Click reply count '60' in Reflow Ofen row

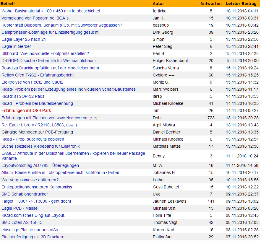tap(211, 75)
